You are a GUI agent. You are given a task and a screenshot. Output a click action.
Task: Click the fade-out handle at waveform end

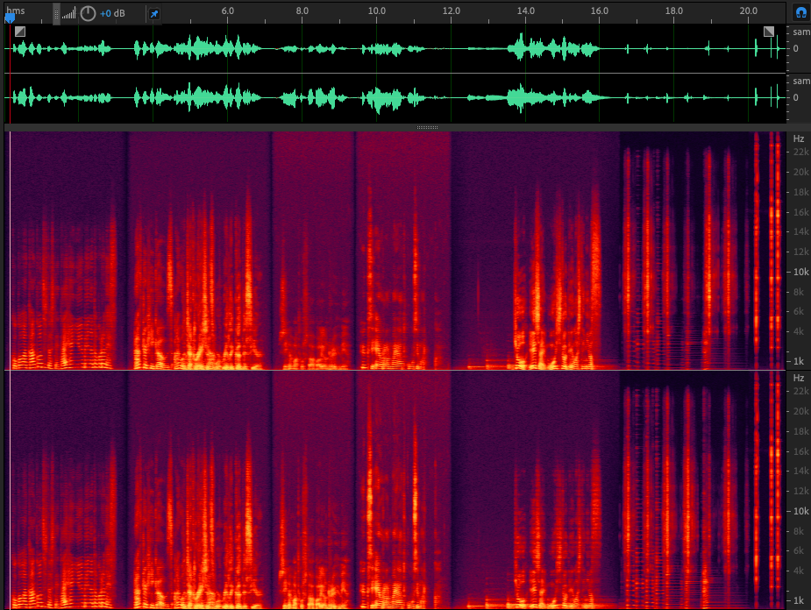(x=769, y=32)
